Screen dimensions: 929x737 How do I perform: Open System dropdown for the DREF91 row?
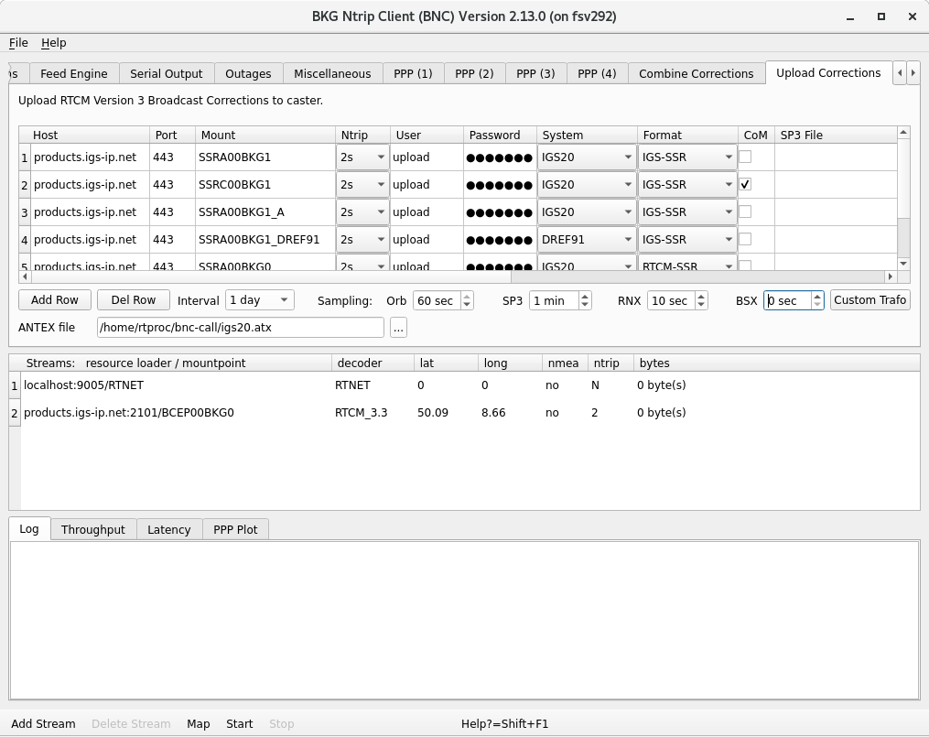587,239
